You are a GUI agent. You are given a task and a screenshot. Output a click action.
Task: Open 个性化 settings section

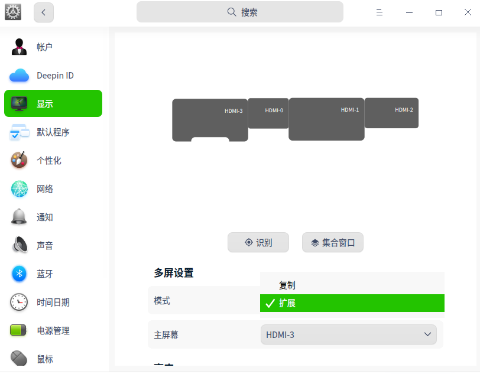pyautogui.click(x=53, y=160)
